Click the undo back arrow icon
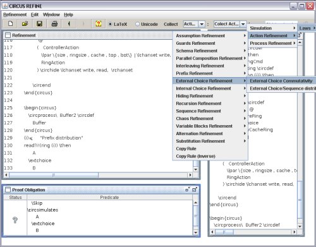Screen dimensions: 316x247 coord(69,23)
